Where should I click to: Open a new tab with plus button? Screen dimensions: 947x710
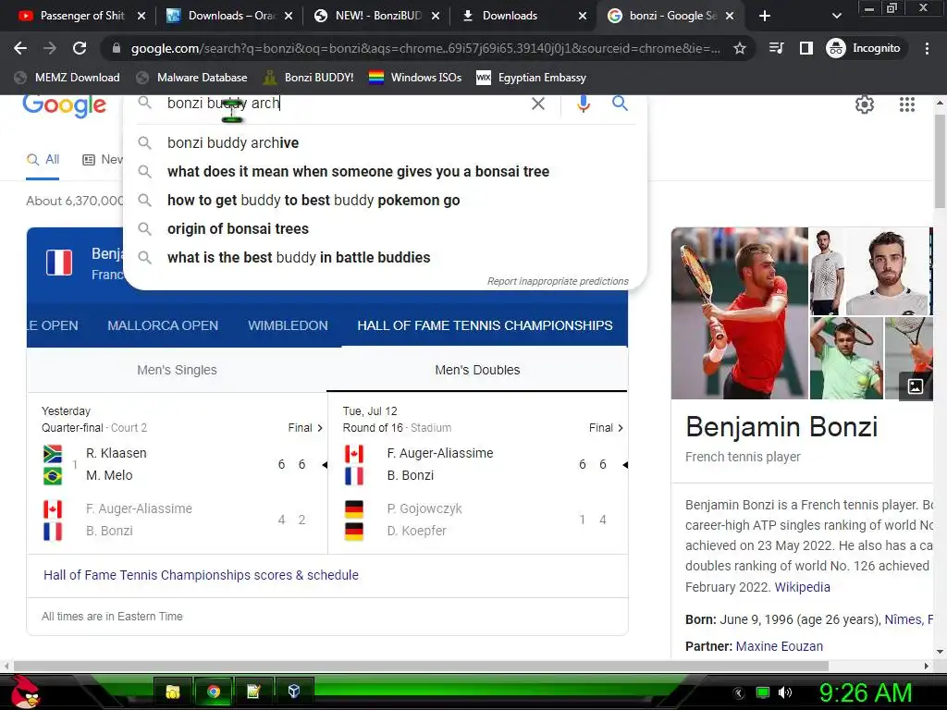765,16
